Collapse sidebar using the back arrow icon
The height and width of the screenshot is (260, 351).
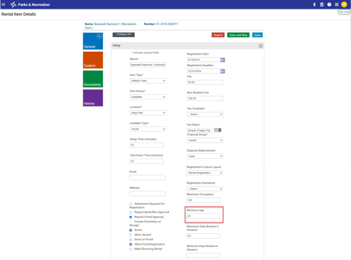point(99,36)
